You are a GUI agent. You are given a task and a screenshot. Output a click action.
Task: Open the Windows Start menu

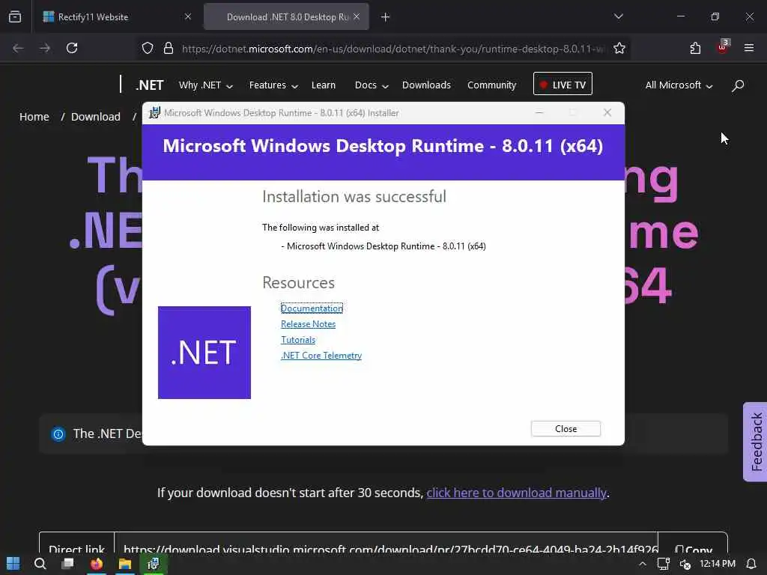coord(13,564)
